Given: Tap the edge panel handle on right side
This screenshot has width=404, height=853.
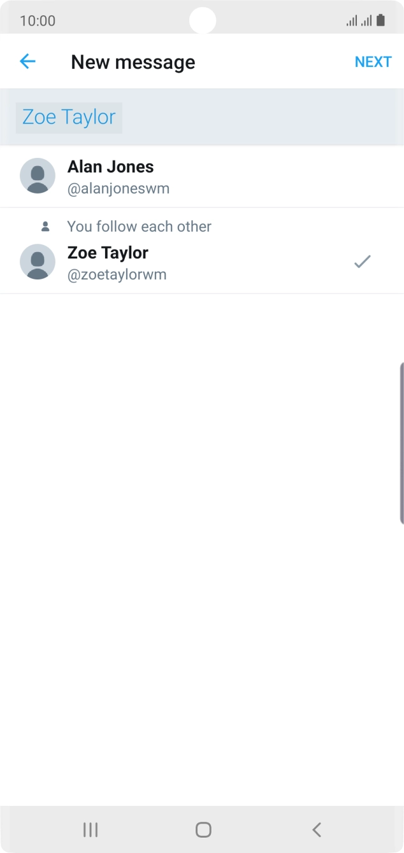Looking at the screenshot, I should [x=401, y=443].
